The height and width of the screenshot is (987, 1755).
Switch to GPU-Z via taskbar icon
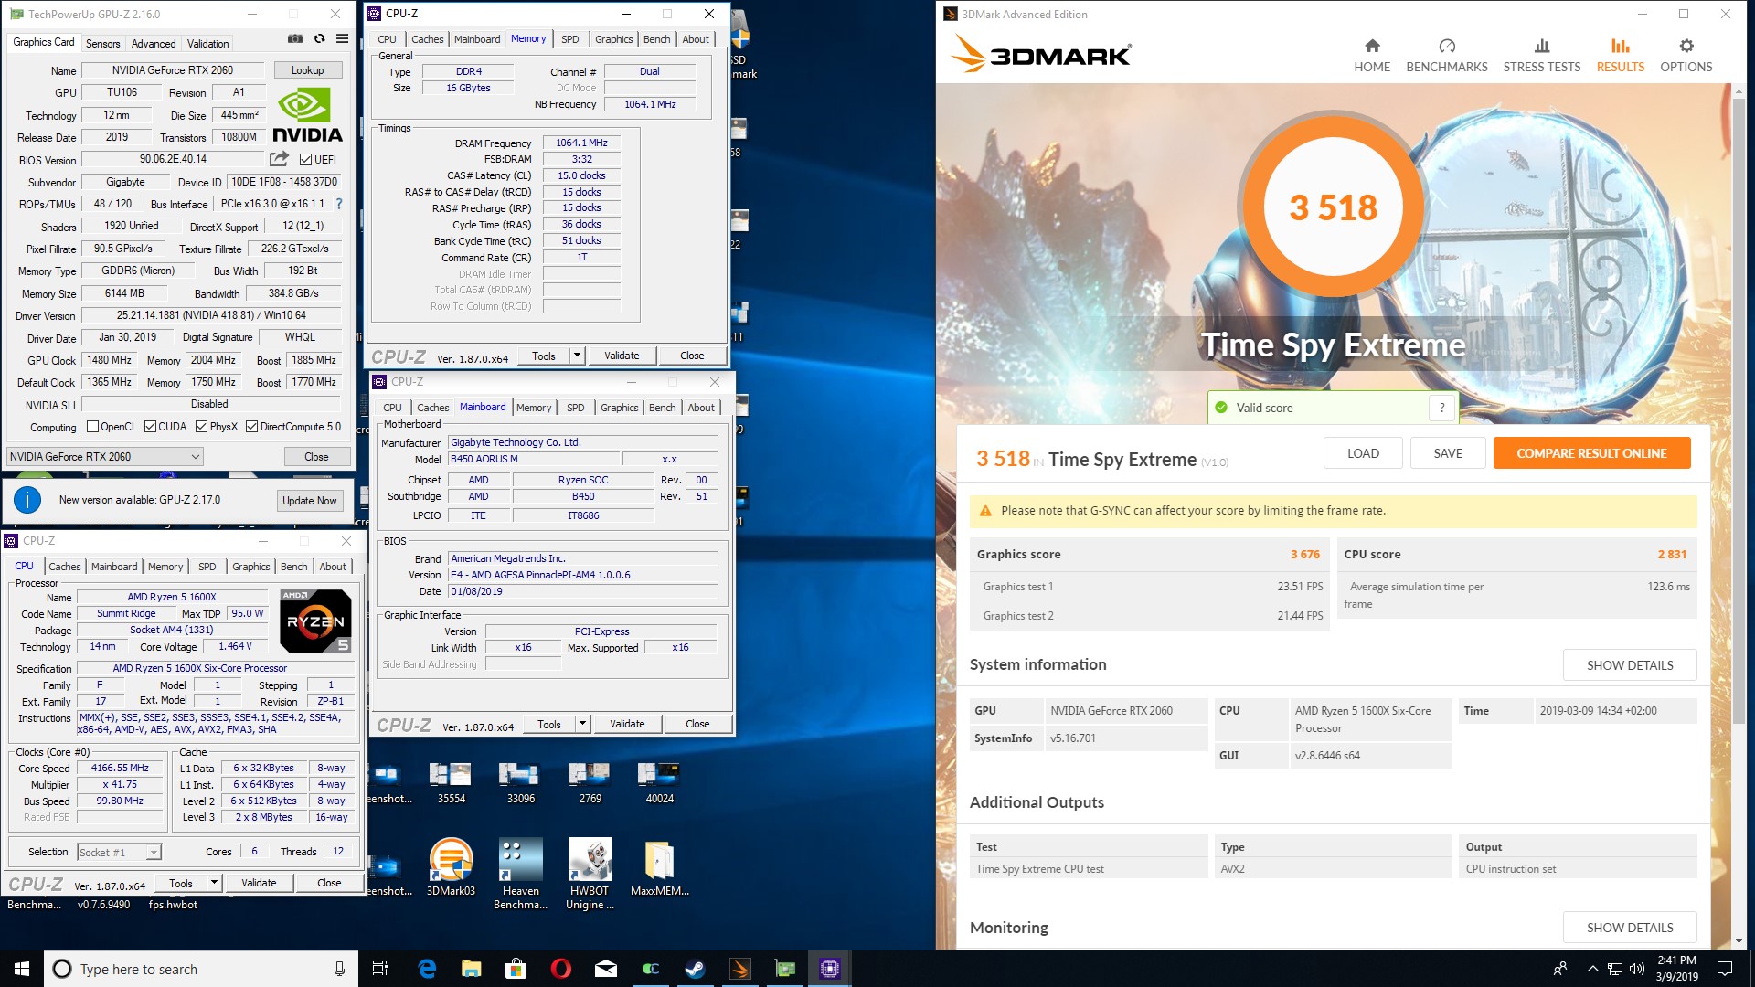785,969
